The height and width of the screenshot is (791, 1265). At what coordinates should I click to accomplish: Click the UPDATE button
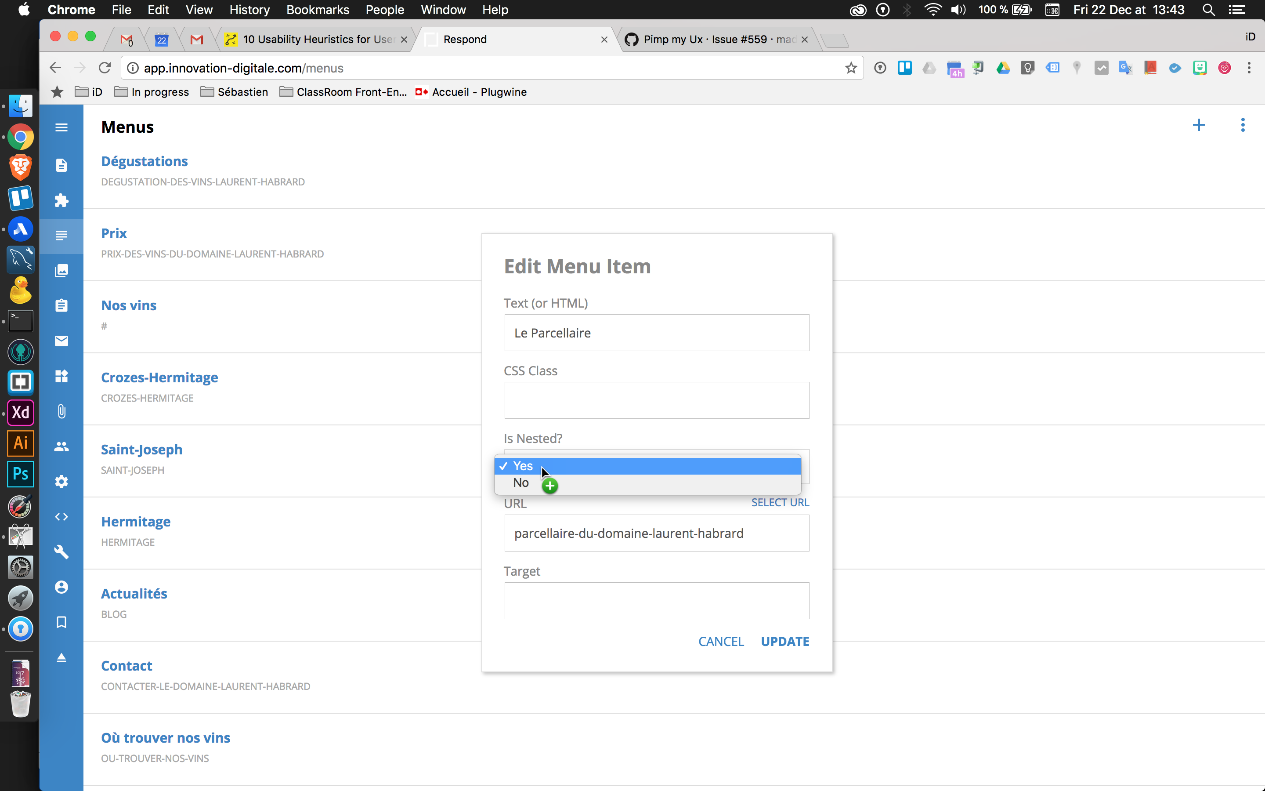[x=784, y=642]
